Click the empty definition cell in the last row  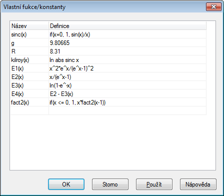click(127, 110)
